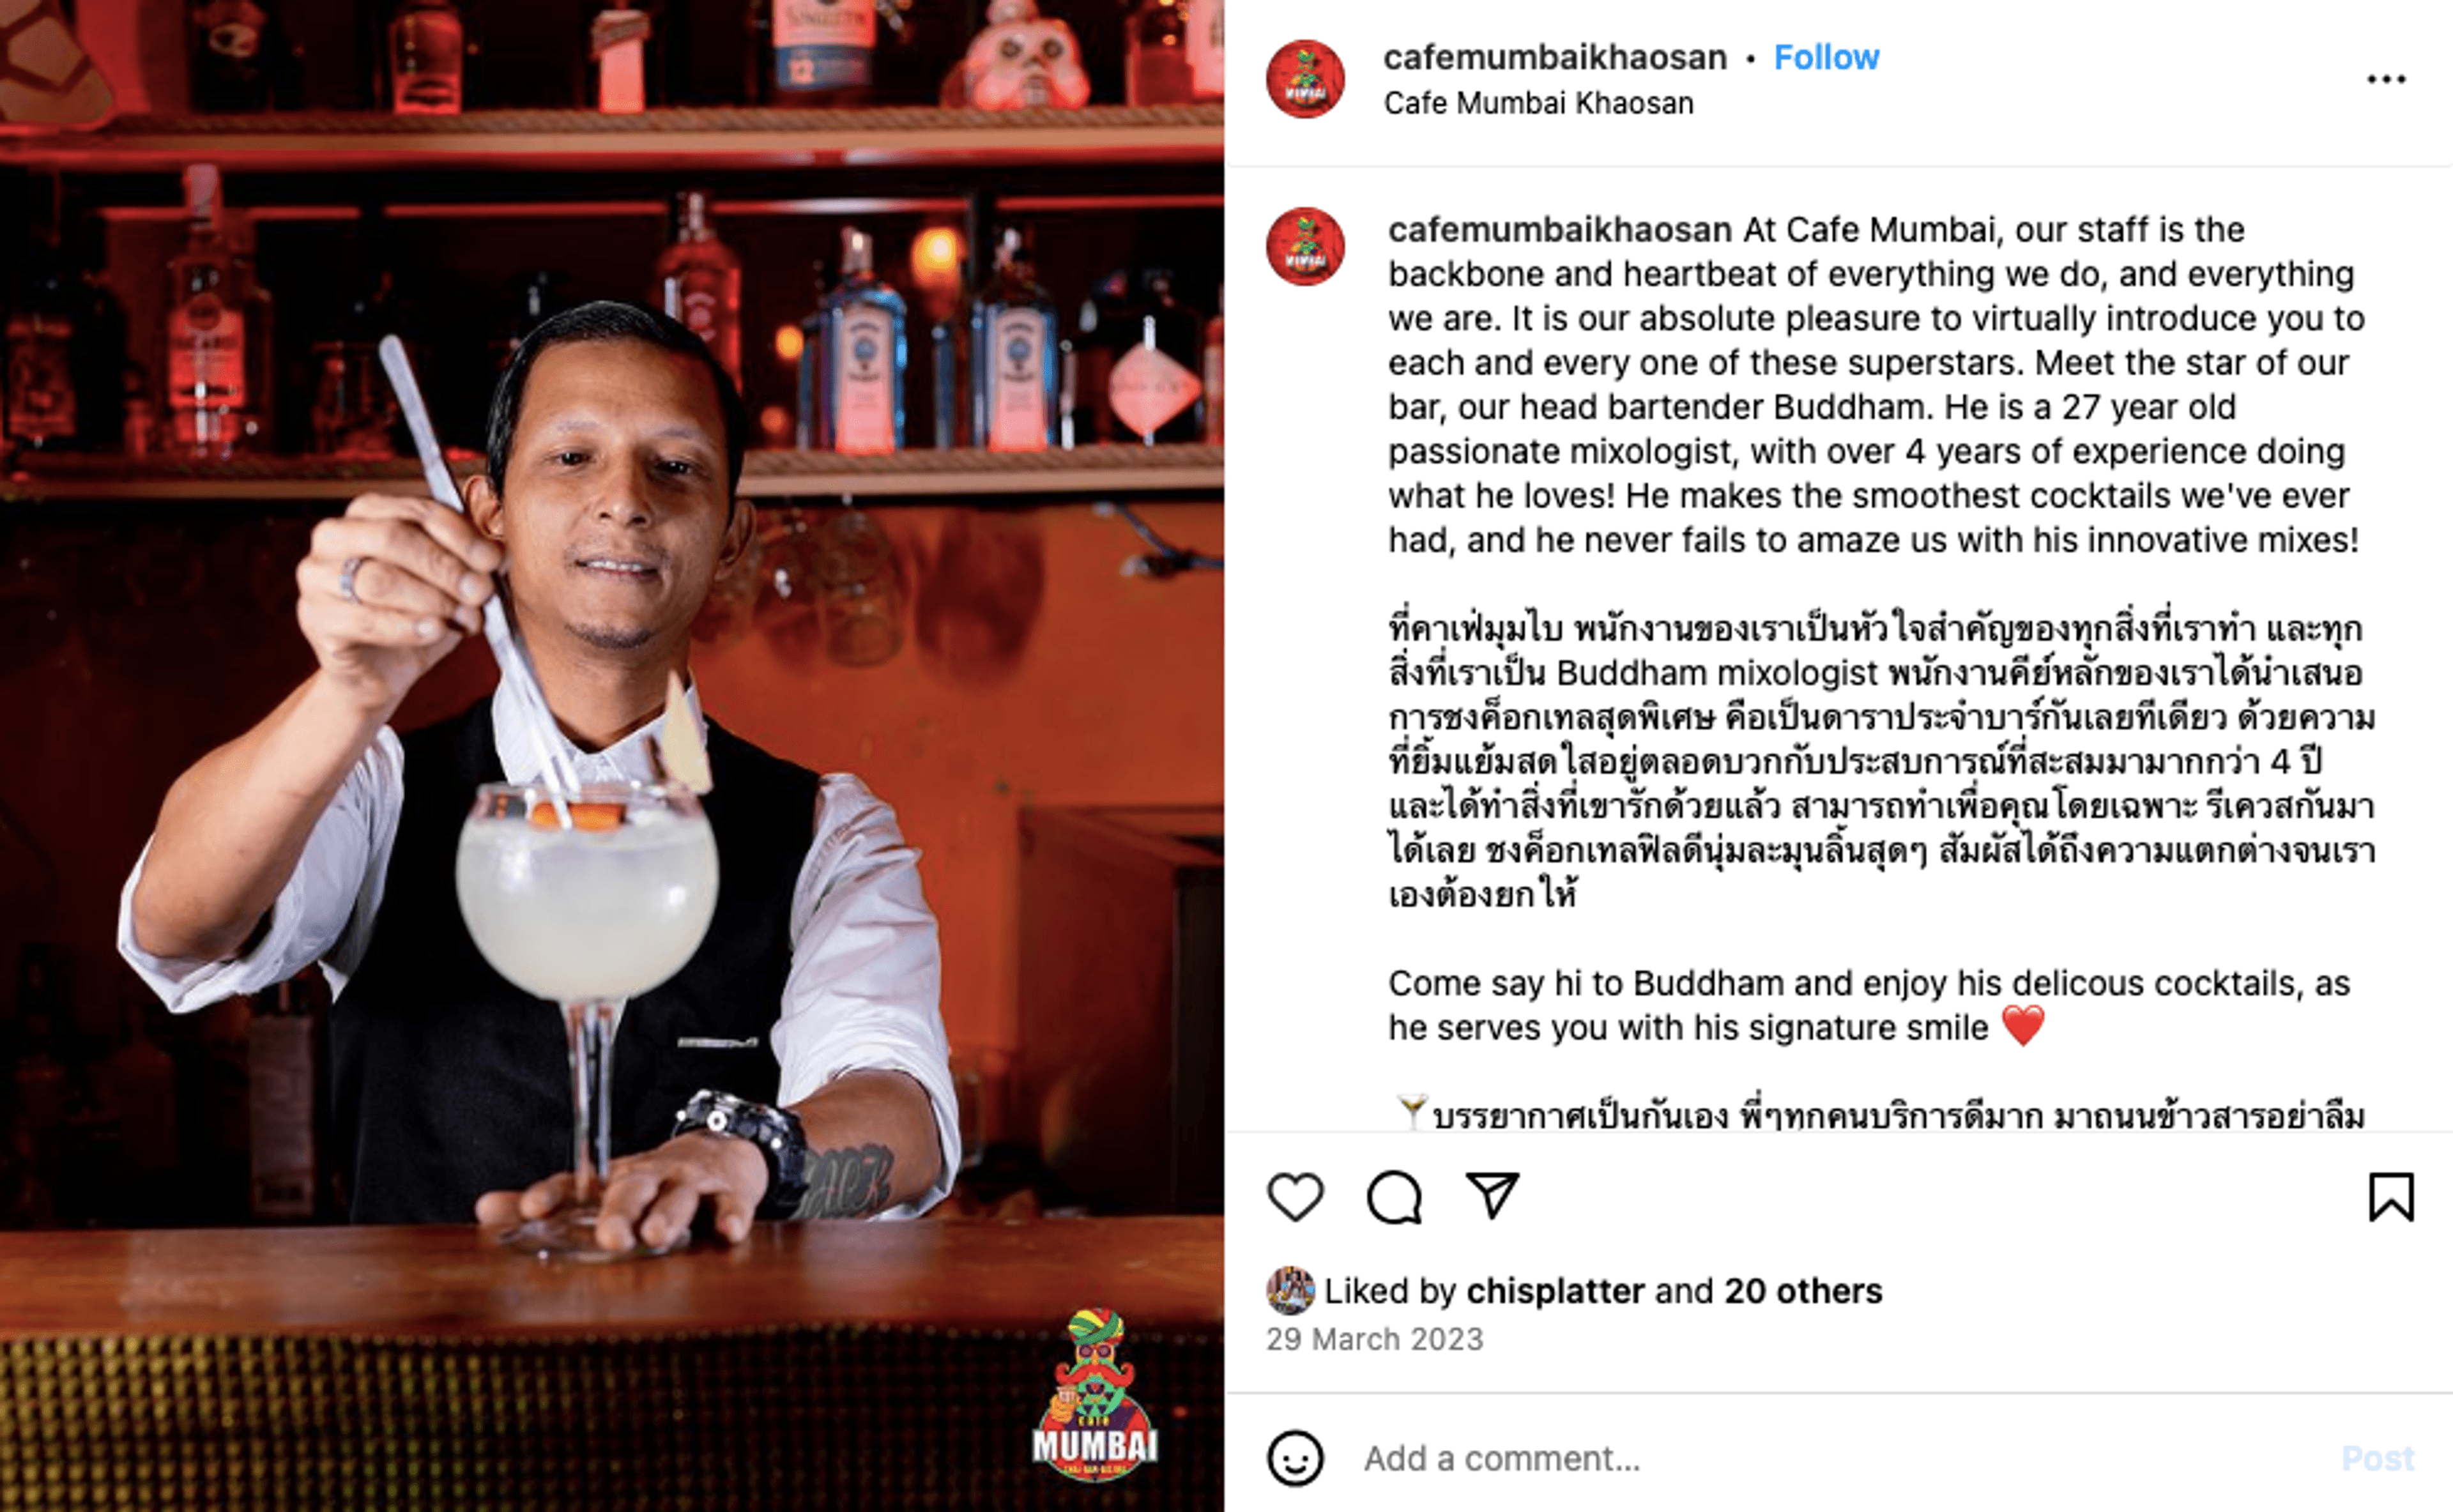The image size is (2453, 1512).
Task: Show the 20 others who liked
Action: tap(1803, 1291)
